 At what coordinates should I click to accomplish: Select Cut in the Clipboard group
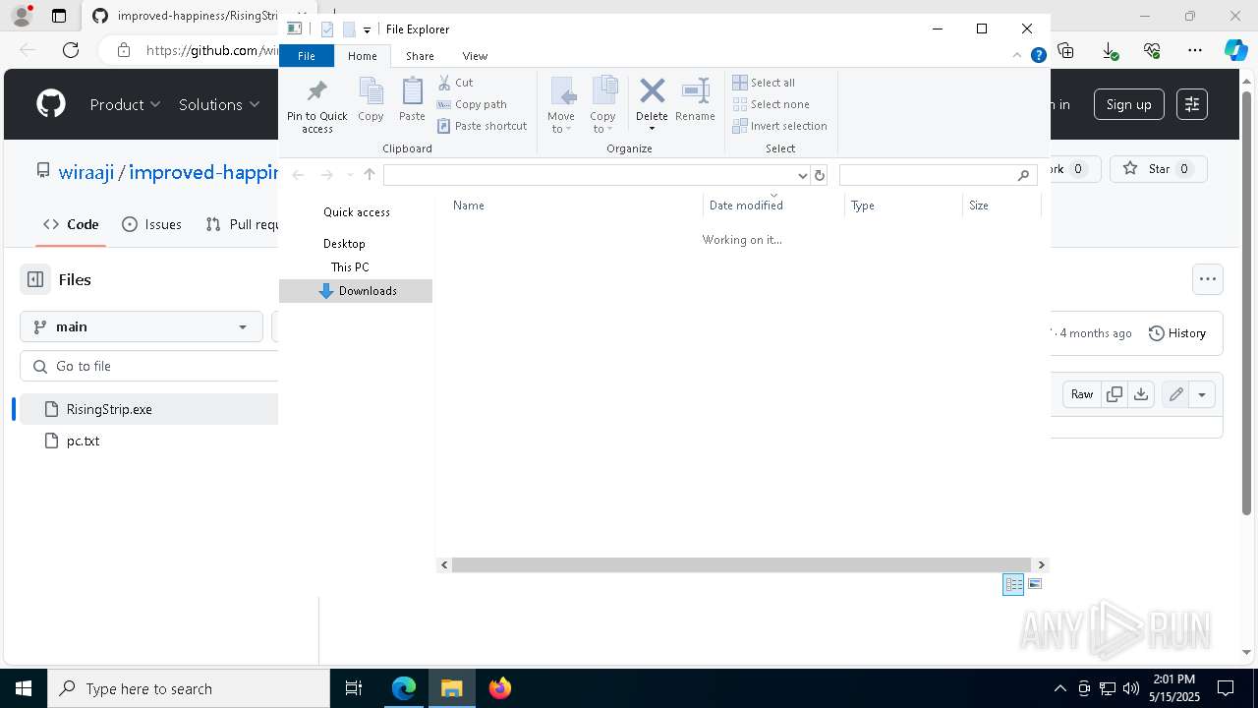(455, 83)
